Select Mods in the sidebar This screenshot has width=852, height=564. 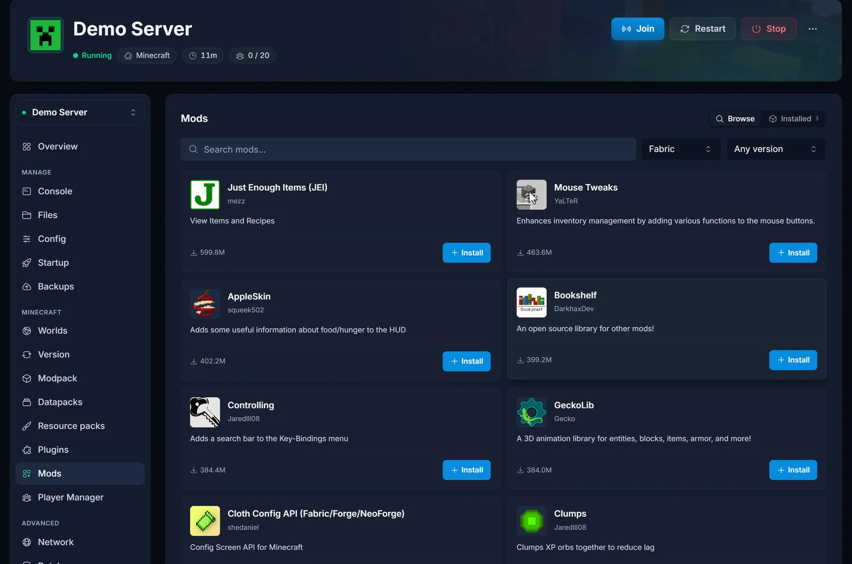pos(80,473)
